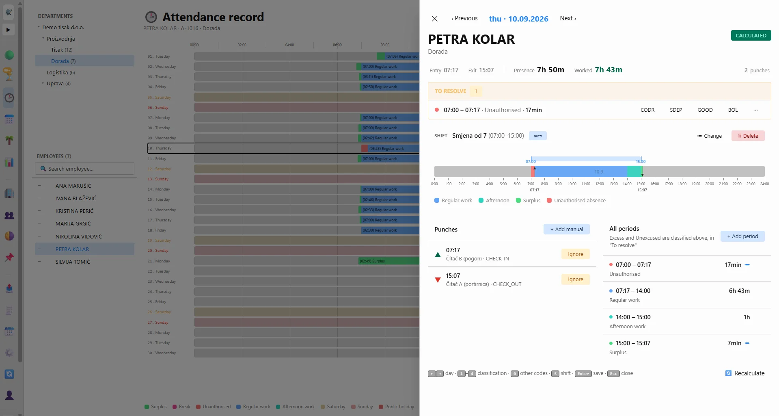Click the Search employee field
Screen dimensions: 779x416
pos(84,169)
